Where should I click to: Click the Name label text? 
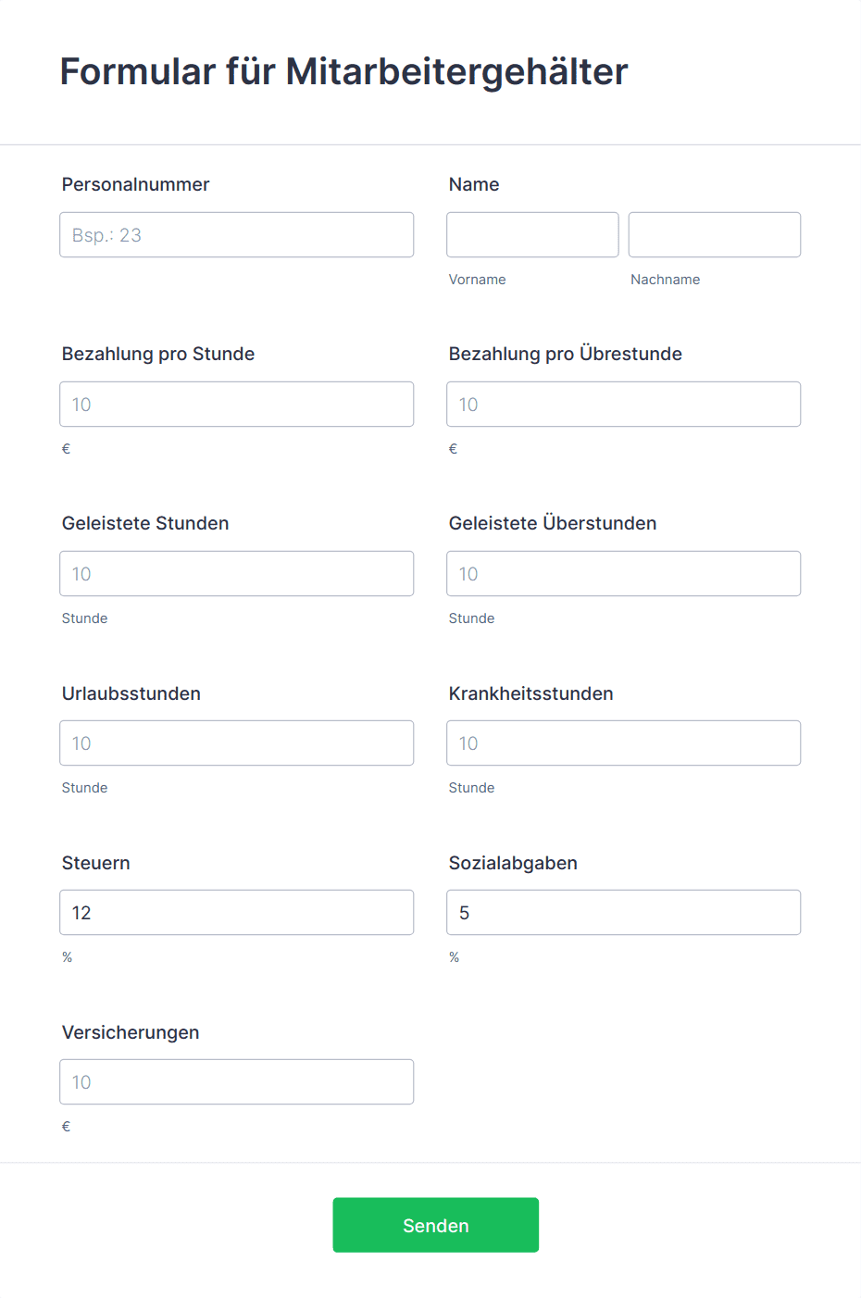tap(474, 184)
